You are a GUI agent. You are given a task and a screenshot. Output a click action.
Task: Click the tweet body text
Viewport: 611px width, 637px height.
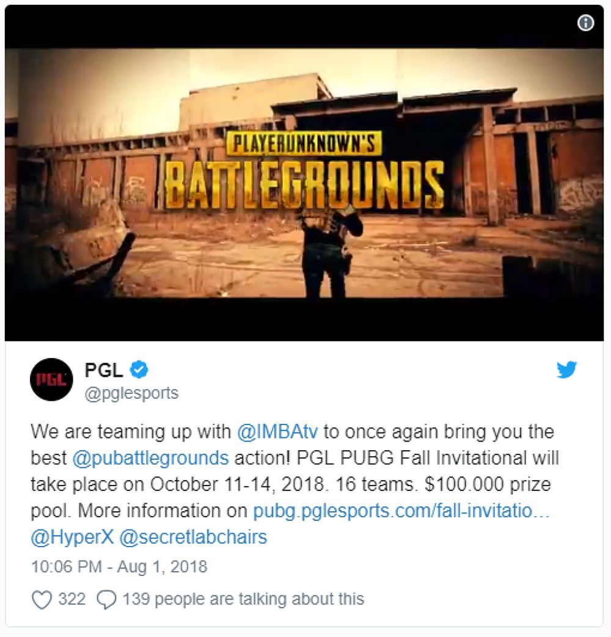[295, 484]
